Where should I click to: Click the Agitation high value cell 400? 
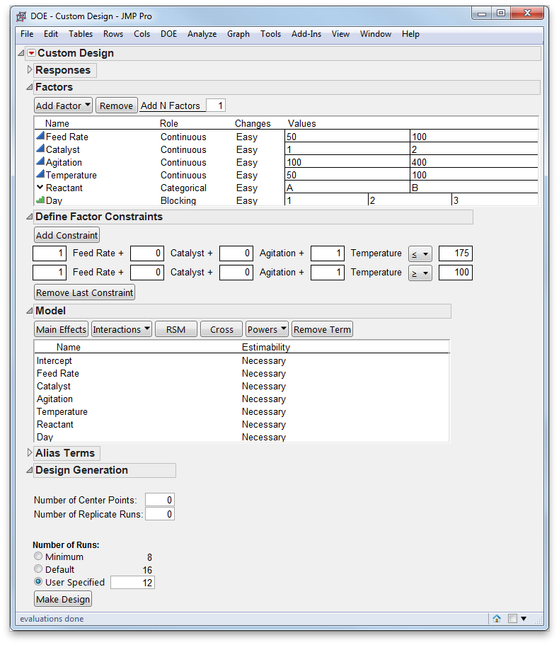(x=474, y=161)
